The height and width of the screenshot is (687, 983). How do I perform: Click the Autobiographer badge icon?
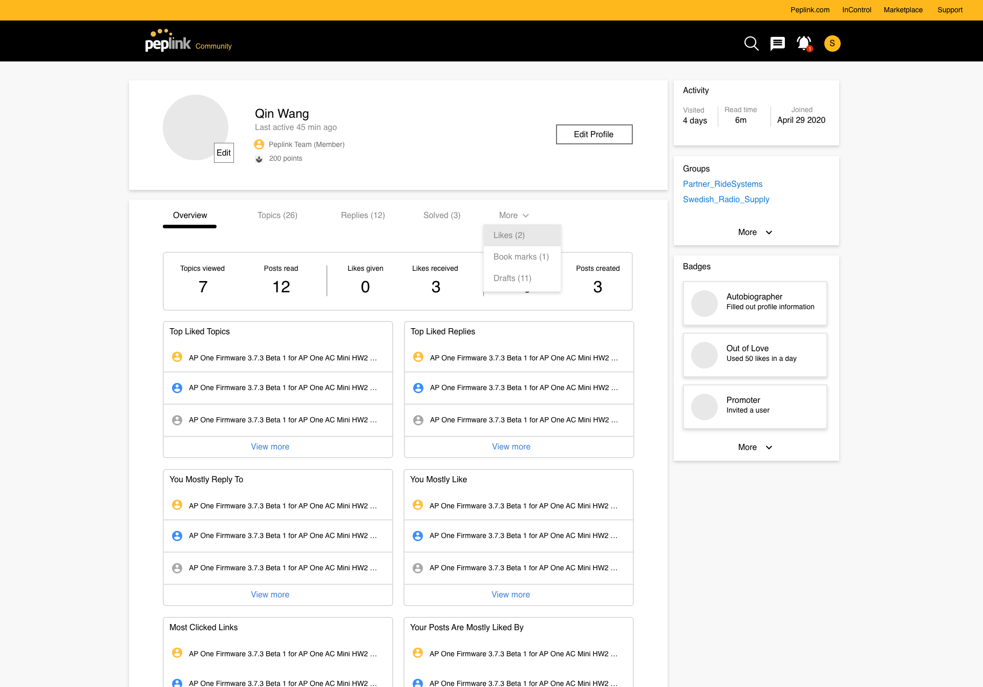pyautogui.click(x=704, y=303)
